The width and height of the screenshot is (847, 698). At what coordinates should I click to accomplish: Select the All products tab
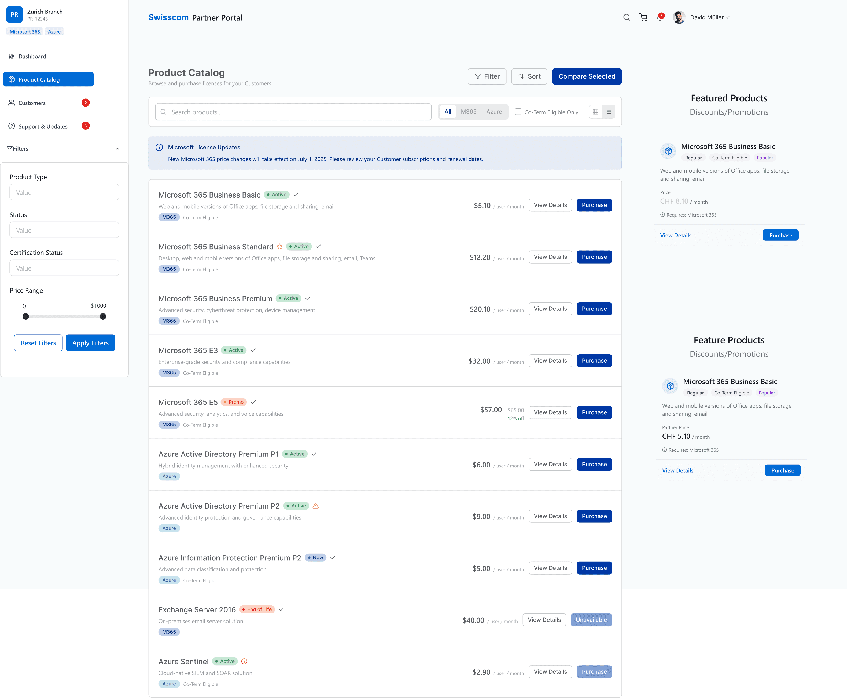[x=448, y=112]
